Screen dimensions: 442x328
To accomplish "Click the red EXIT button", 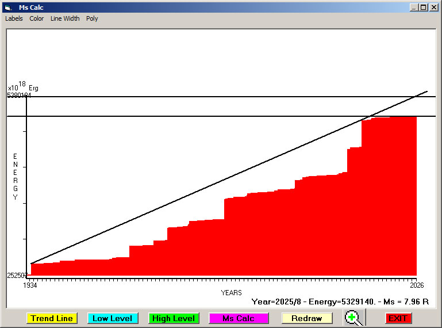I will coord(398,318).
